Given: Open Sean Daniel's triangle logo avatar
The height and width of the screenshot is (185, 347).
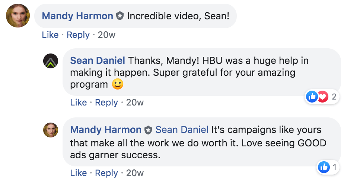Looking at the screenshot, I should [x=51, y=61].
